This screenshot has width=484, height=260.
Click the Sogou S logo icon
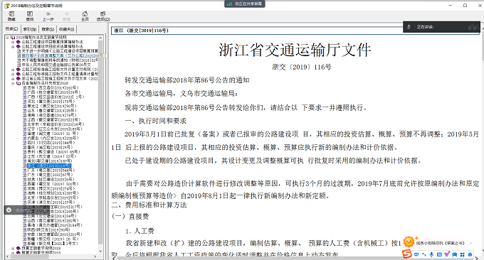[x=407, y=254]
